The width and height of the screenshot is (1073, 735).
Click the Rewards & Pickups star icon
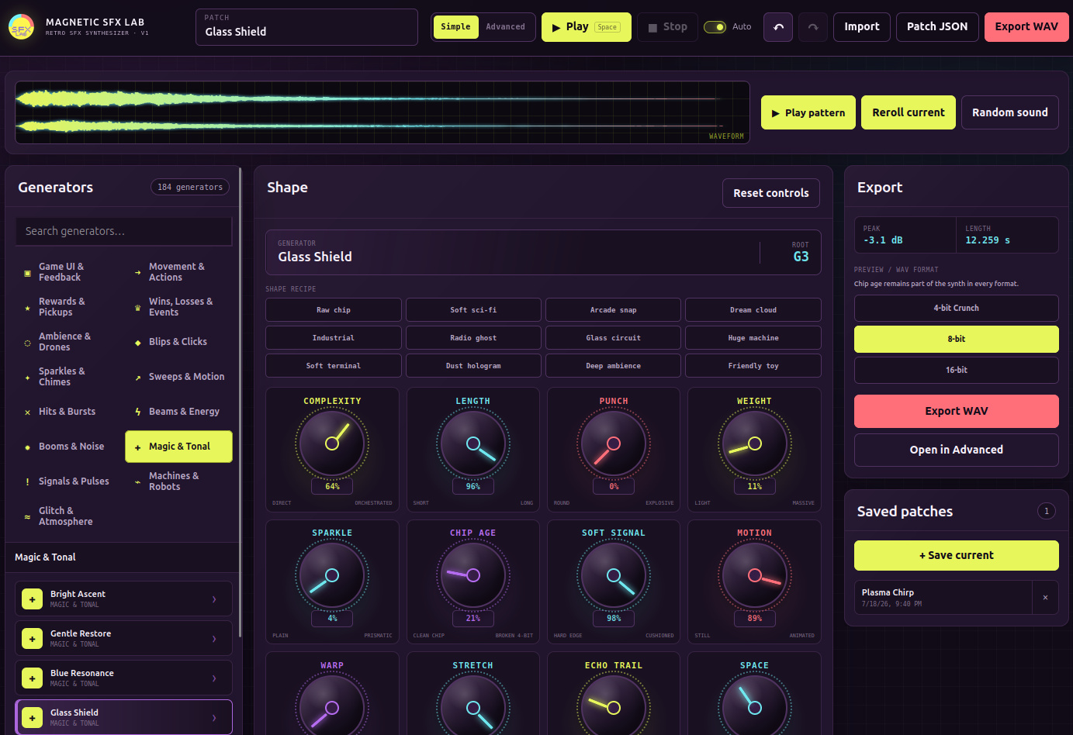tap(27, 308)
